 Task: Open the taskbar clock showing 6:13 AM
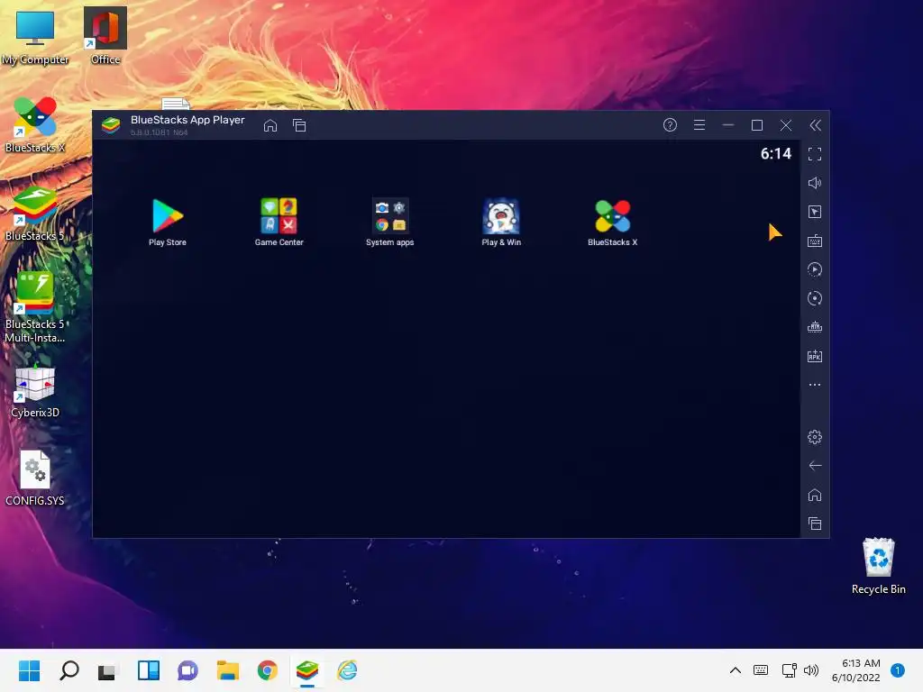[856, 670]
